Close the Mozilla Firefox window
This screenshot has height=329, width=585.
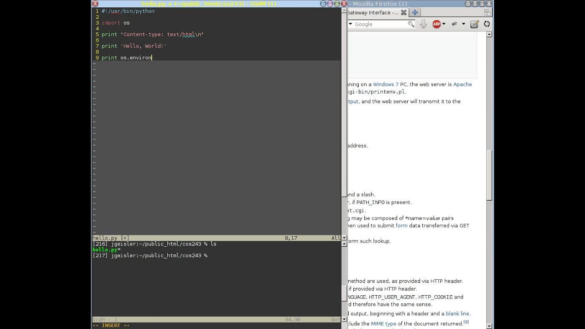click(x=490, y=4)
